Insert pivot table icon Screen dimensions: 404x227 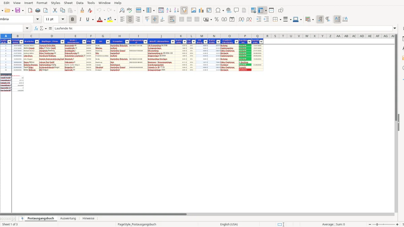[209, 10]
